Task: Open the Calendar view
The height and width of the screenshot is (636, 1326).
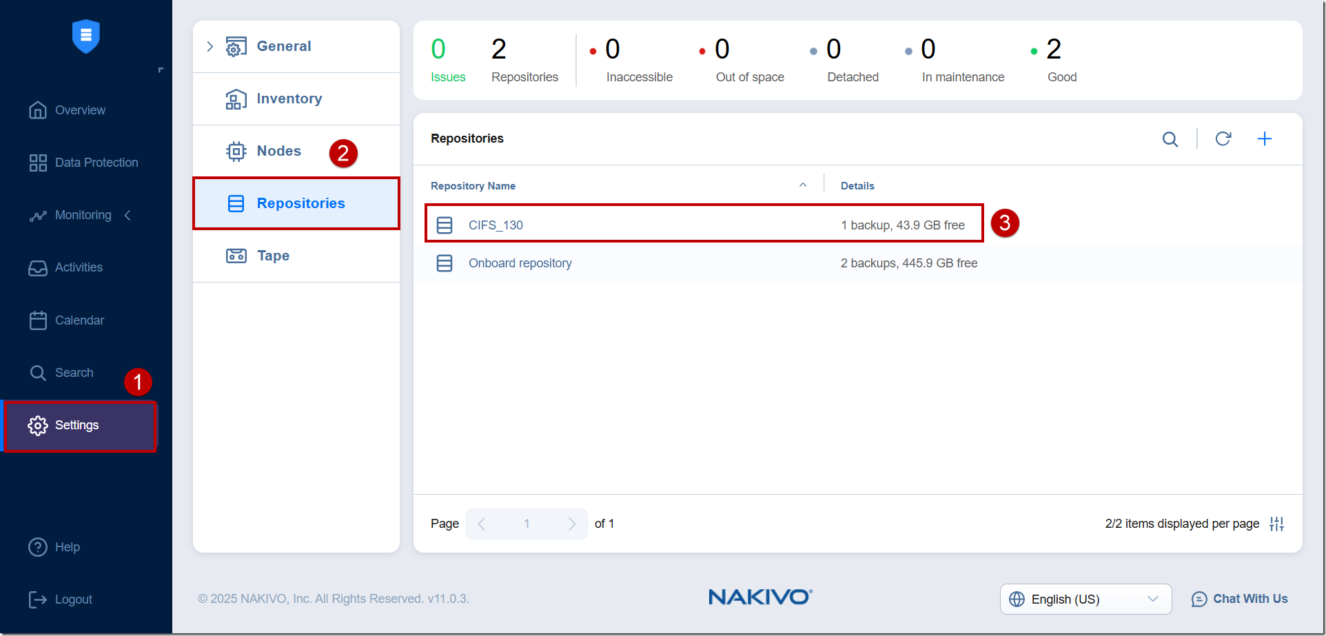Action: pyautogui.click(x=79, y=320)
